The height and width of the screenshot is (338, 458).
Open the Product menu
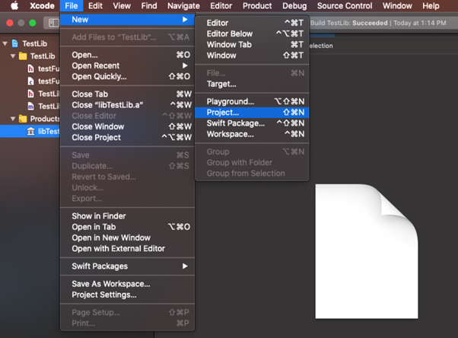(x=257, y=6)
